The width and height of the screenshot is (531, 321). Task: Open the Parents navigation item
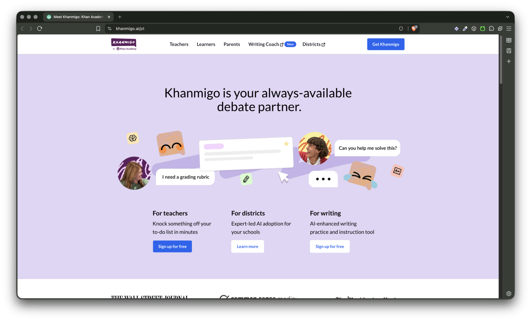(x=232, y=44)
